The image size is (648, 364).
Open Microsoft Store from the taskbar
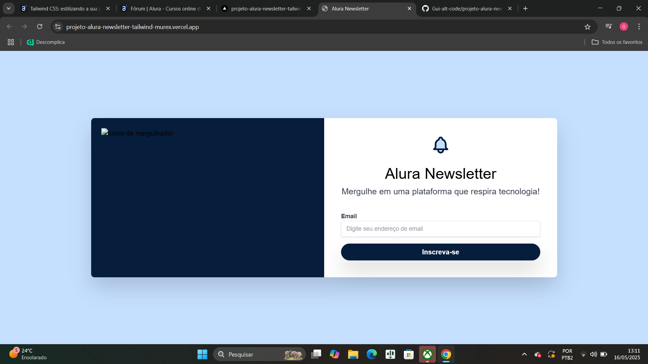tap(409, 354)
